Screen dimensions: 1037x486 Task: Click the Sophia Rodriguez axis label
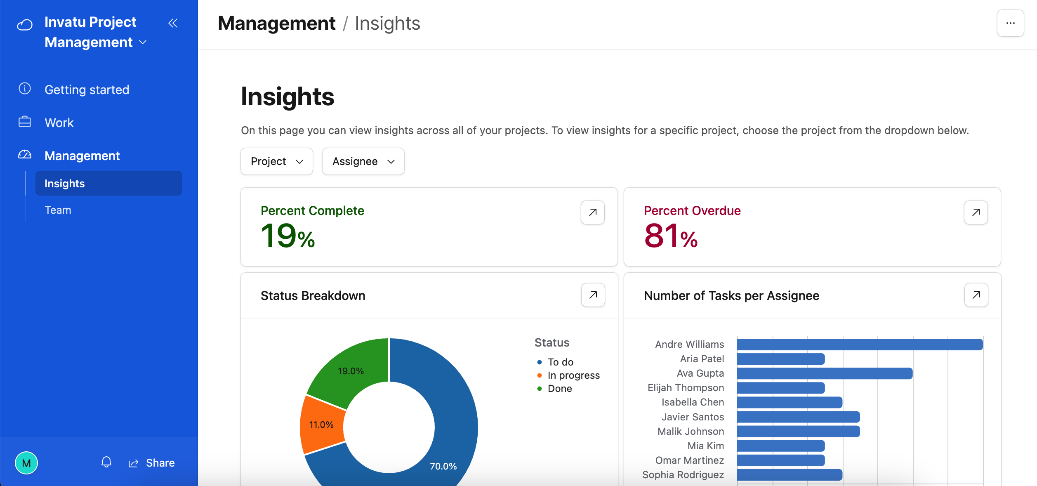tap(683, 474)
